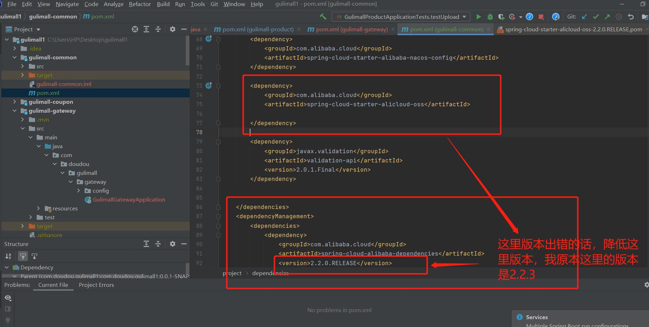Open the Git menu
649x327 pixels.
click(x=214, y=4)
